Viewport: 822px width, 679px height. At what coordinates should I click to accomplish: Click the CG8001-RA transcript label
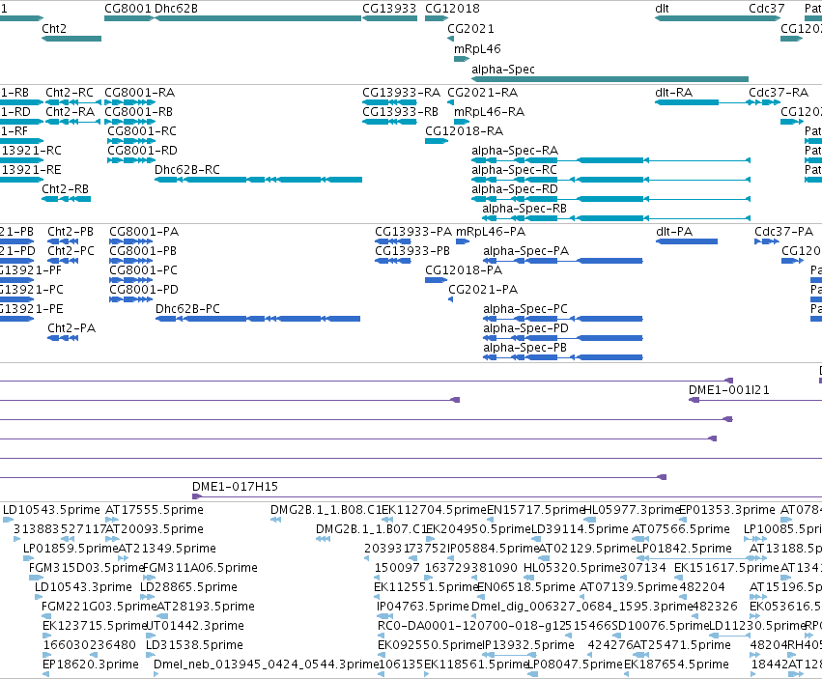click(x=139, y=93)
